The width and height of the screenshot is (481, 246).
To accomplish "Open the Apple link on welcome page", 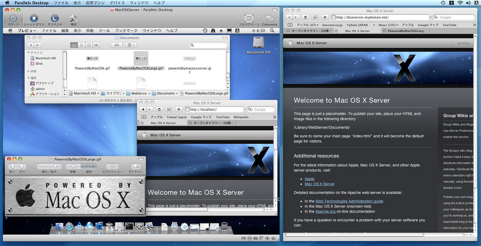I will click(309, 179).
